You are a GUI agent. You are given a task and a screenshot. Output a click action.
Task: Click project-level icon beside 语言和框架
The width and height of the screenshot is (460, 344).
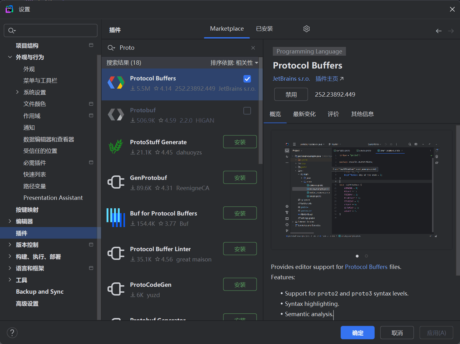pos(91,268)
